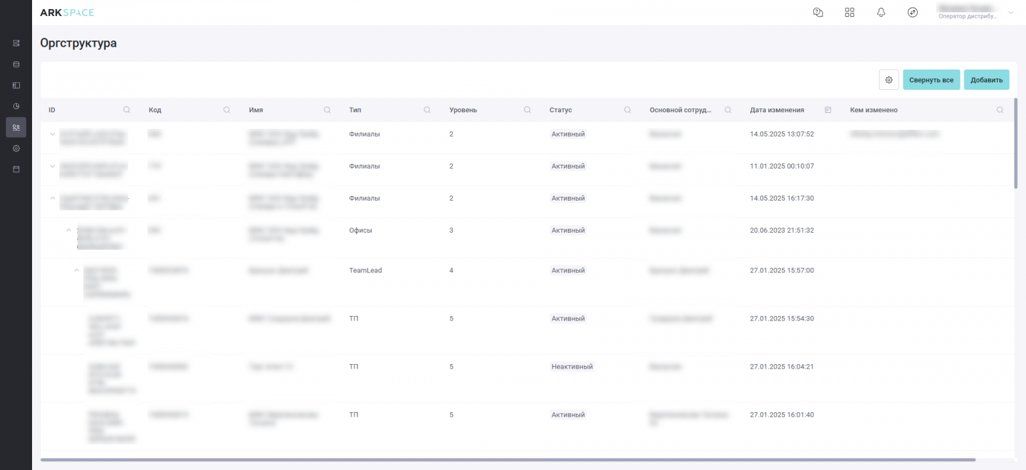This screenshot has height=470, width=1026.
Task: Click the date 27.01.2025 15:57:00
Action: [x=782, y=271]
